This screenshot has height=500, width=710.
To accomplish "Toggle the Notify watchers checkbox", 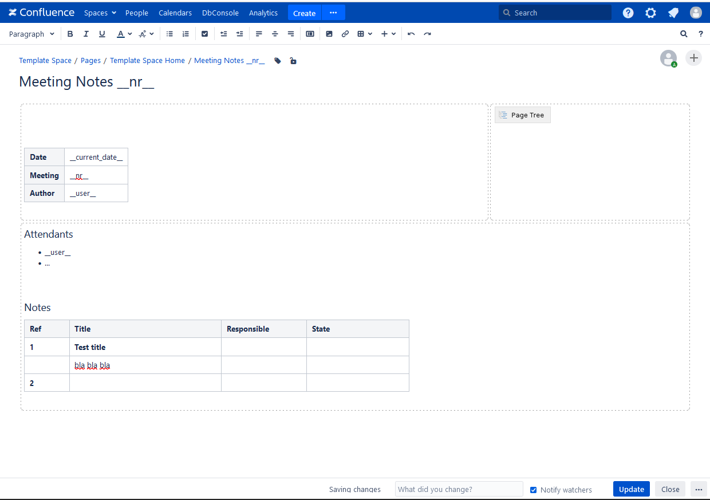I will pos(534,490).
